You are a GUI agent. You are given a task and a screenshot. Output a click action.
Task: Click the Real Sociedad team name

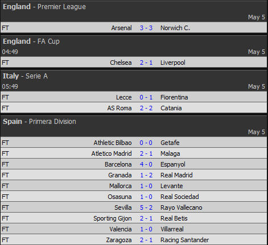point(180,197)
